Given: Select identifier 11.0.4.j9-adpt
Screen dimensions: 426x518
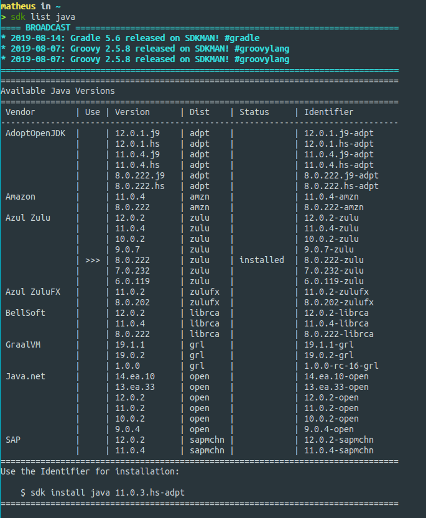Looking at the screenshot, I should 339,154.
